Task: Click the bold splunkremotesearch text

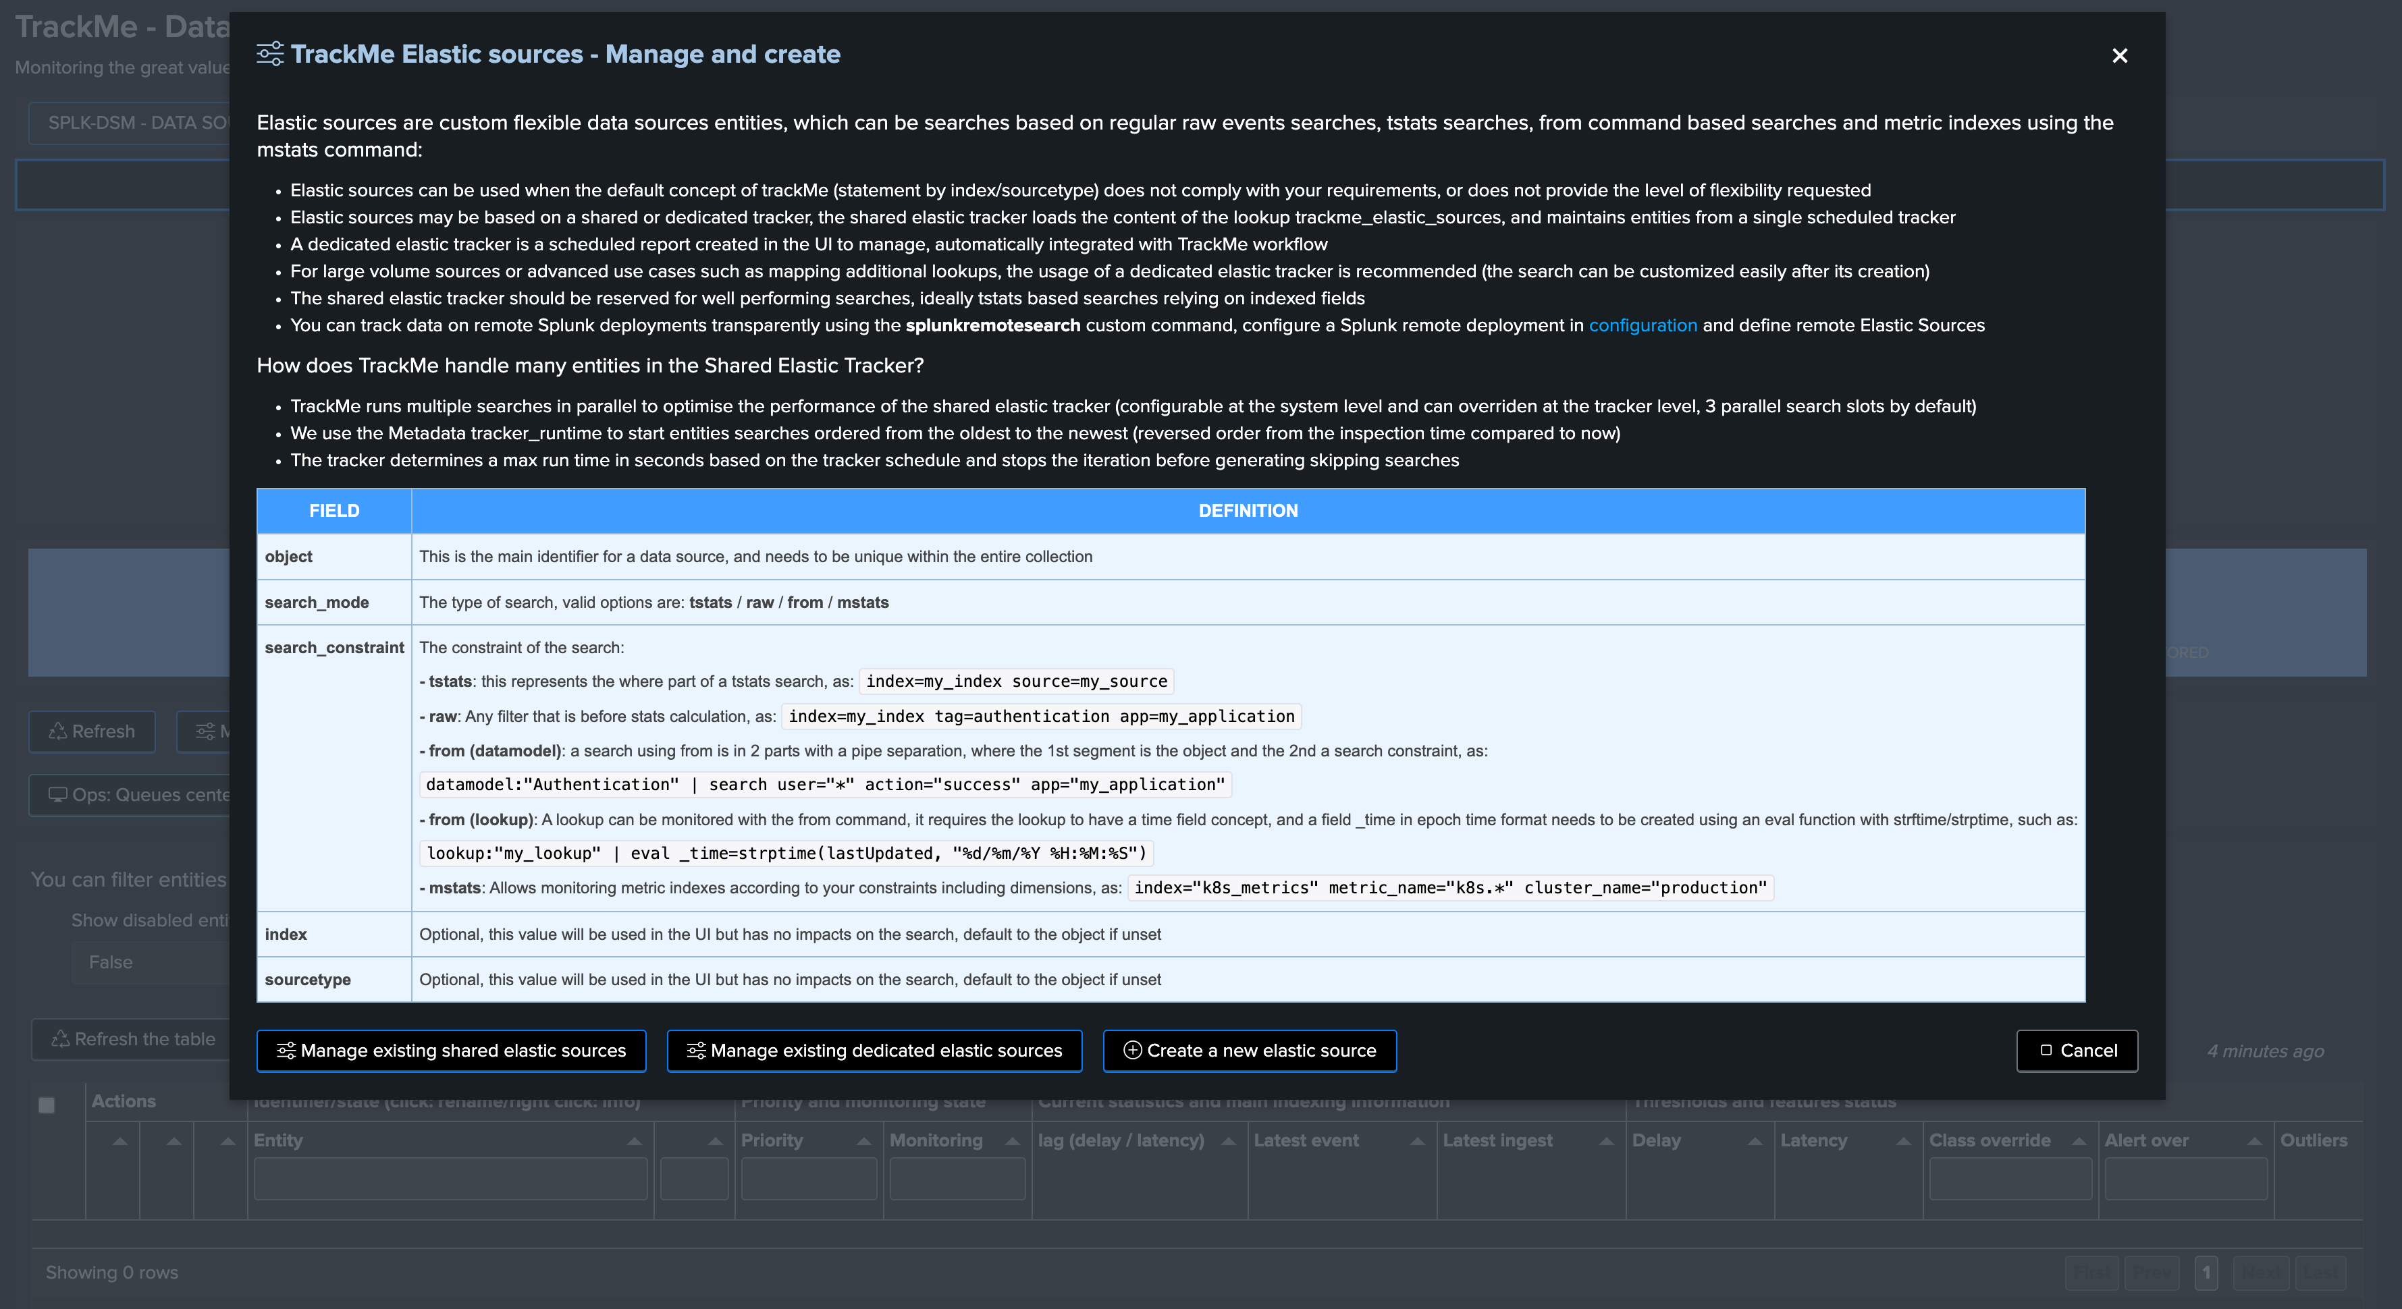Action: coord(993,325)
